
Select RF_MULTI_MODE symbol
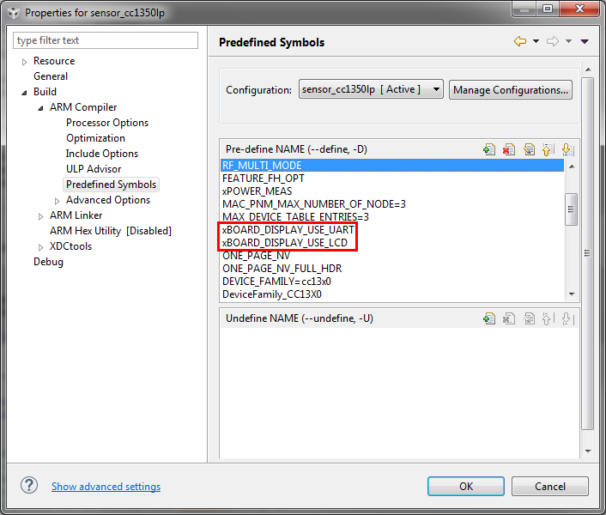click(392, 166)
